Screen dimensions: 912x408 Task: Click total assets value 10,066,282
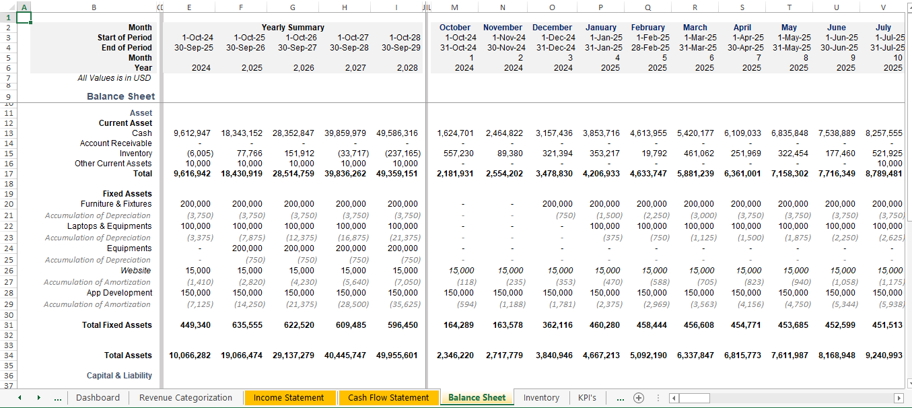point(191,355)
